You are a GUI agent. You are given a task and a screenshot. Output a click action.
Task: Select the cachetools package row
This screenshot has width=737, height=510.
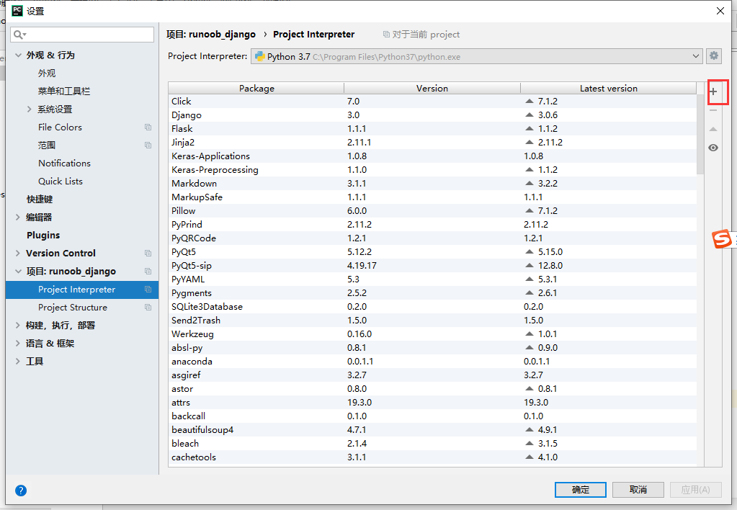[432, 457]
